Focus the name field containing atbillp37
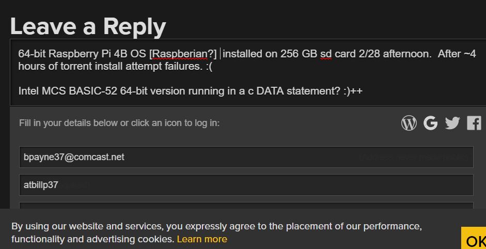486x249 pixels. coord(246,185)
